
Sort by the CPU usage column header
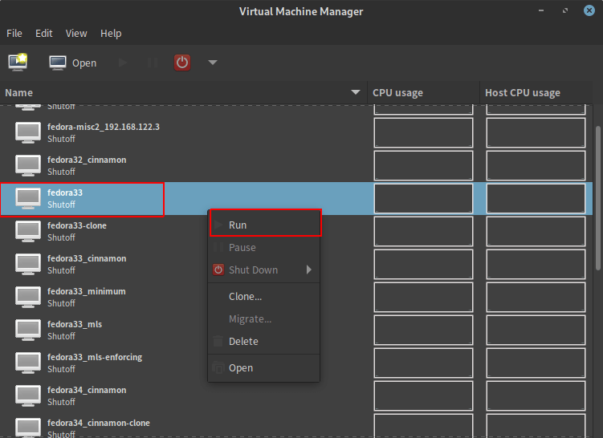pyautogui.click(x=423, y=92)
